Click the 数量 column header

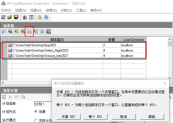pyautogui.click(x=112, y=40)
